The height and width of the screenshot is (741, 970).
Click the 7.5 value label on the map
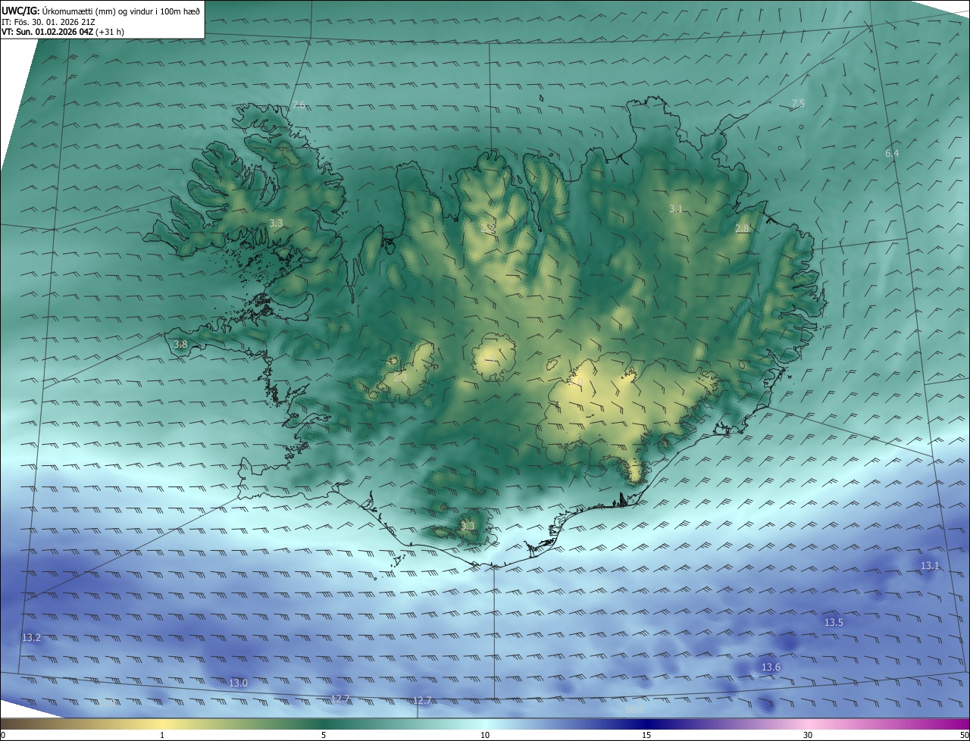pyautogui.click(x=798, y=103)
